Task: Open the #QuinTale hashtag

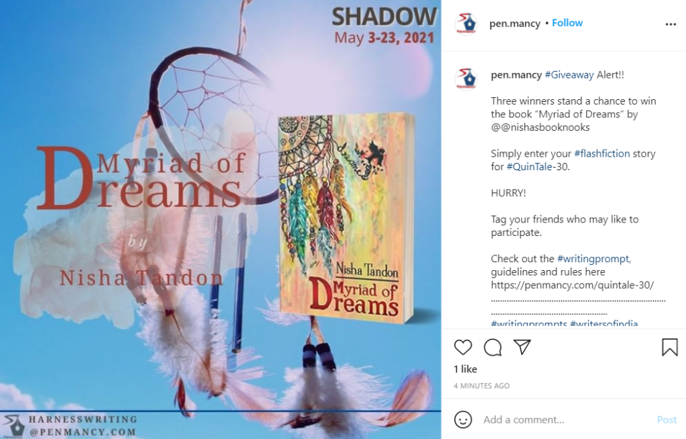Action: (529, 167)
